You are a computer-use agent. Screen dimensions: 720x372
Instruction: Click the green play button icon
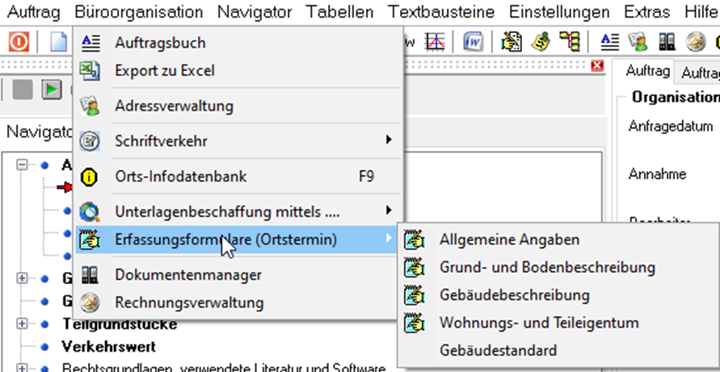pyautogui.click(x=52, y=90)
